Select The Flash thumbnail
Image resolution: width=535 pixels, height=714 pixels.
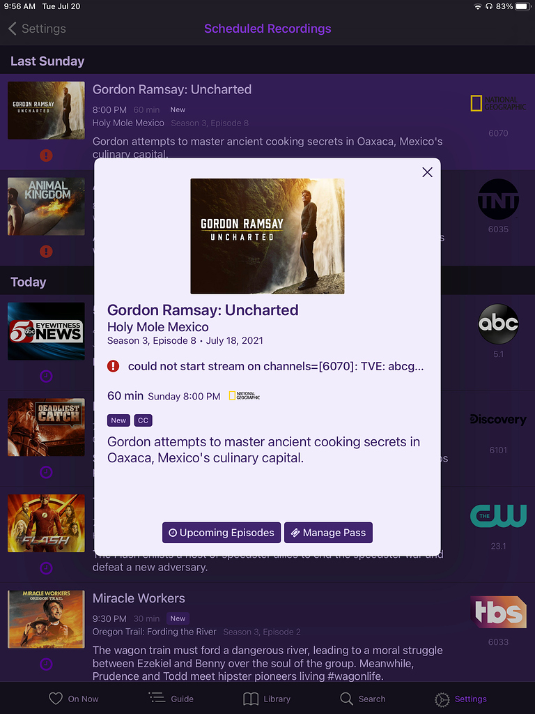[46, 523]
